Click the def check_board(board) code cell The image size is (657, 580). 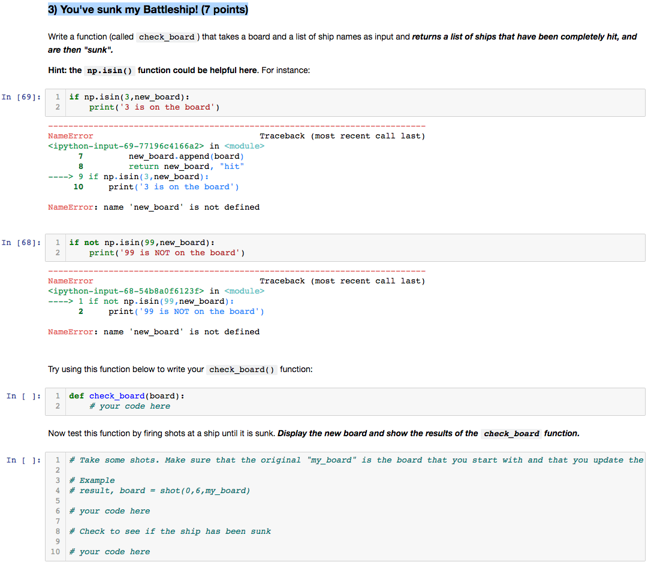click(345, 401)
